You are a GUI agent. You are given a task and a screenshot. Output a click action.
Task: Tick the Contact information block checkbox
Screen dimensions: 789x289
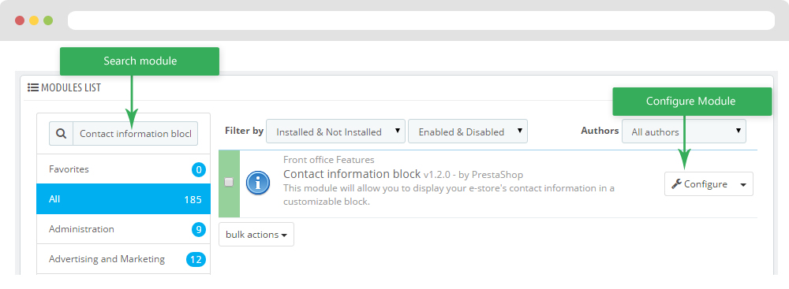click(229, 182)
